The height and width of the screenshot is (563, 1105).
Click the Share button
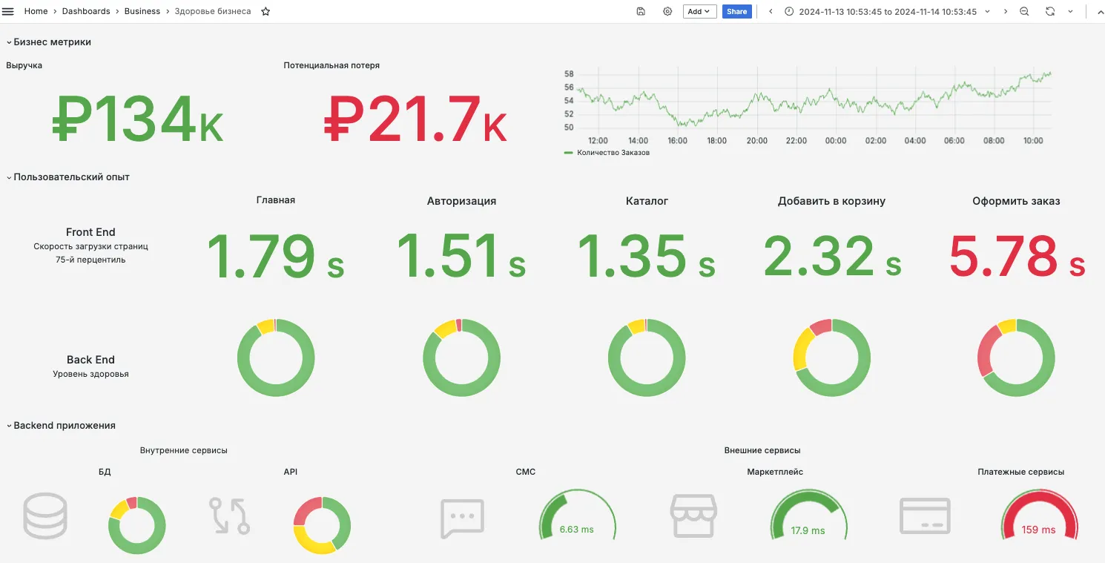pos(737,11)
